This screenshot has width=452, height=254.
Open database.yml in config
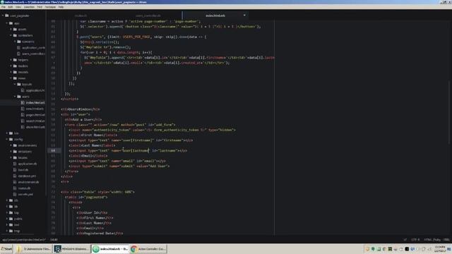point(27,176)
